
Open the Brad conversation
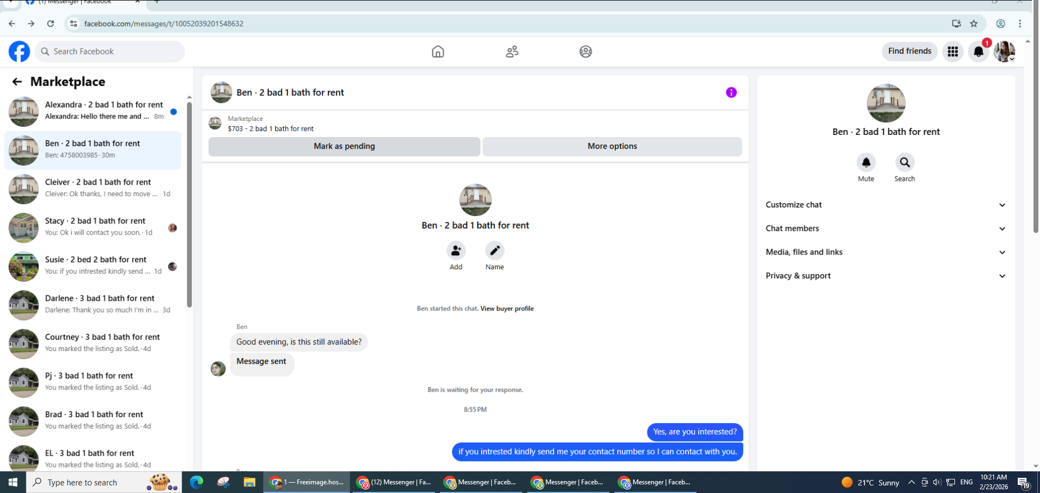pyautogui.click(x=93, y=421)
